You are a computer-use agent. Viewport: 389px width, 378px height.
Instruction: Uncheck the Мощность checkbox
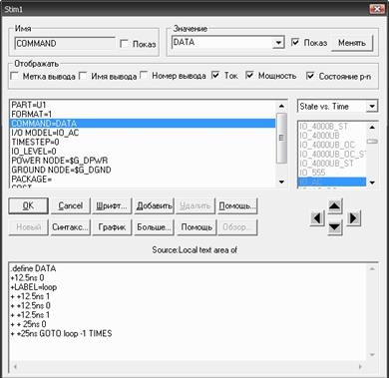pyautogui.click(x=249, y=76)
